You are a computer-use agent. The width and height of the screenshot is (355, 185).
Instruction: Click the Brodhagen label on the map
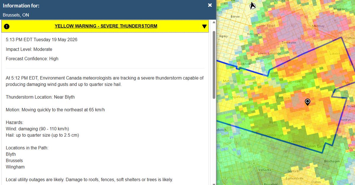(332, 161)
